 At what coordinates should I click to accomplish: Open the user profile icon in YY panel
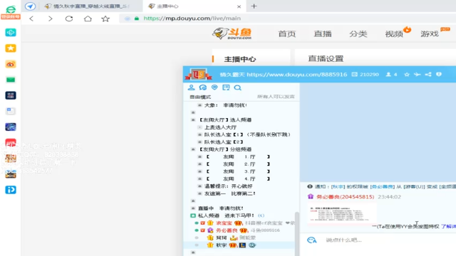191,87
